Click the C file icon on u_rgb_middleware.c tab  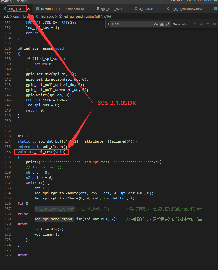[x=168, y=8]
